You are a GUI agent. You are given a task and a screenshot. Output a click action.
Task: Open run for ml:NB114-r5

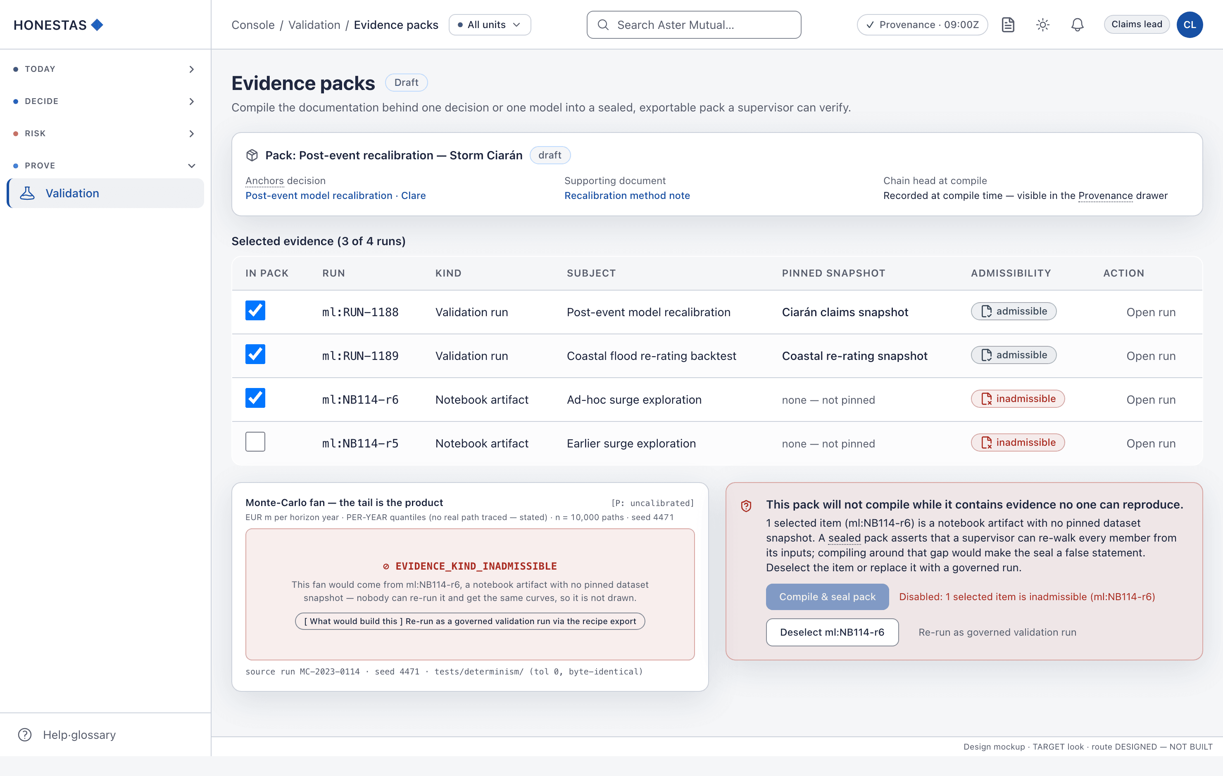pos(1150,443)
